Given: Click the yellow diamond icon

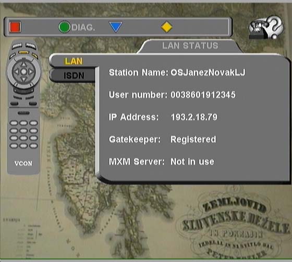Looking at the screenshot, I should 167,27.
